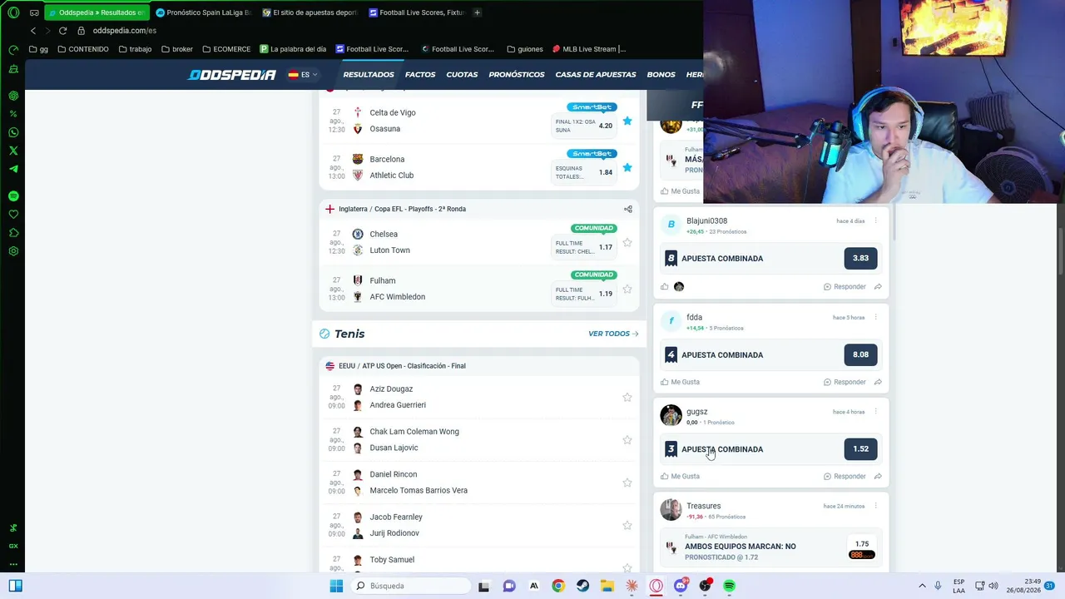Expand gugsz's 3-pick combined bet
Screen dimensions: 1065x599
(770, 449)
